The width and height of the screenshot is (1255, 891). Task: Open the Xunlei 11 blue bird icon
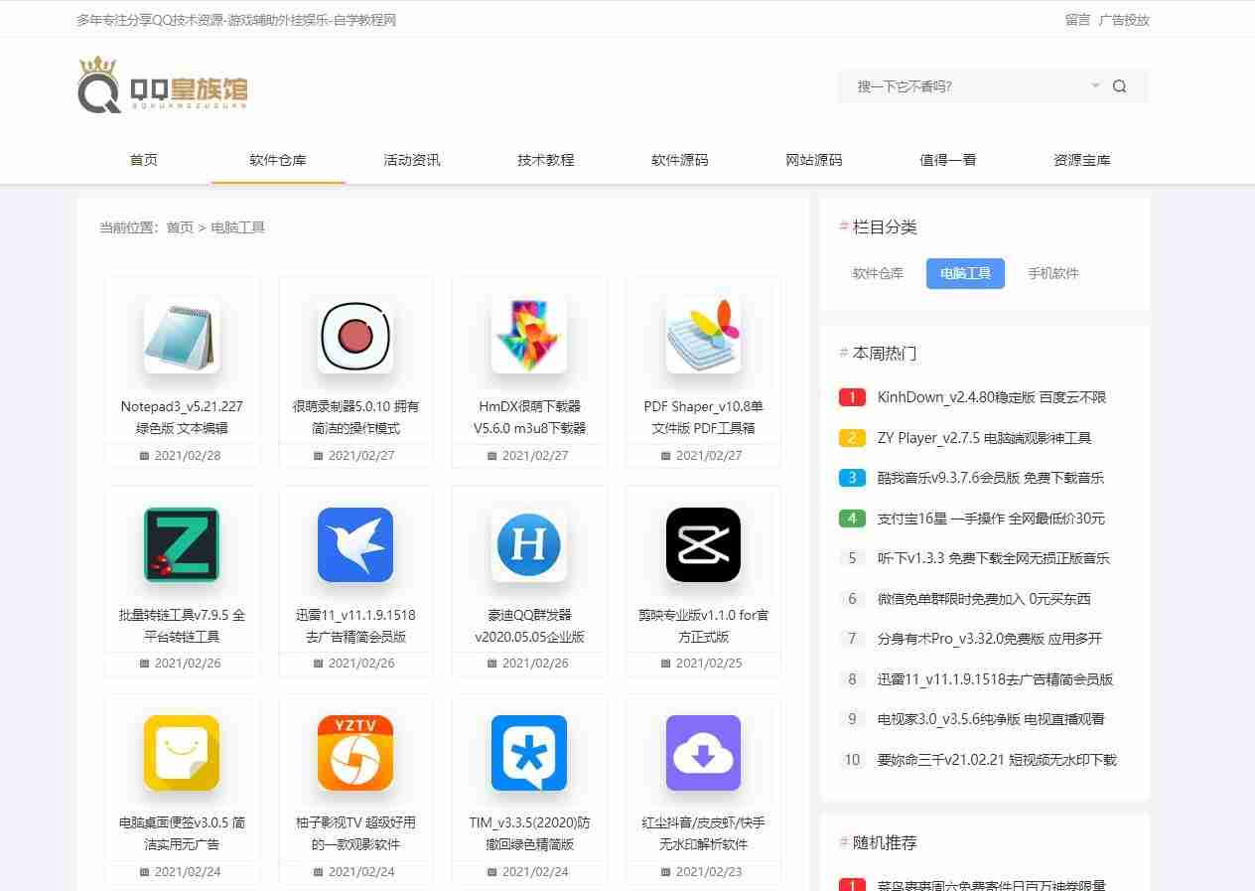[355, 544]
